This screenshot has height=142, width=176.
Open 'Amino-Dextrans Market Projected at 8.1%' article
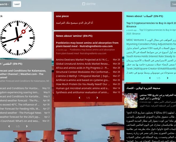coord(82,60)
